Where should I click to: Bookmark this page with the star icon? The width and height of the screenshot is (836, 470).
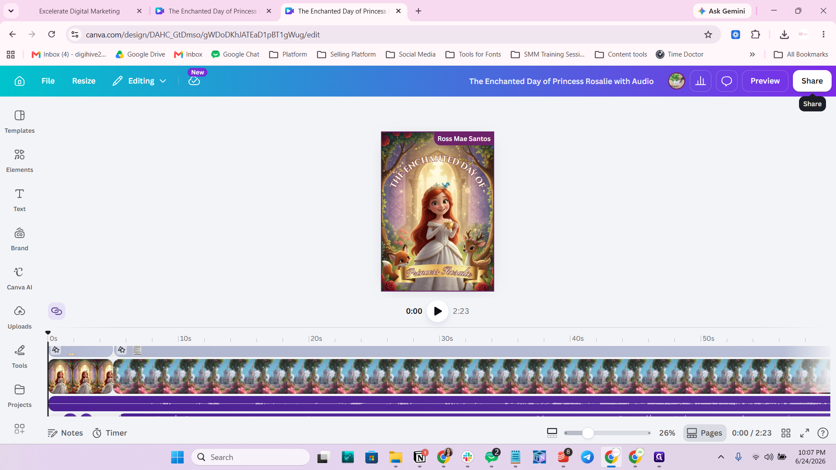pyautogui.click(x=708, y=34)
